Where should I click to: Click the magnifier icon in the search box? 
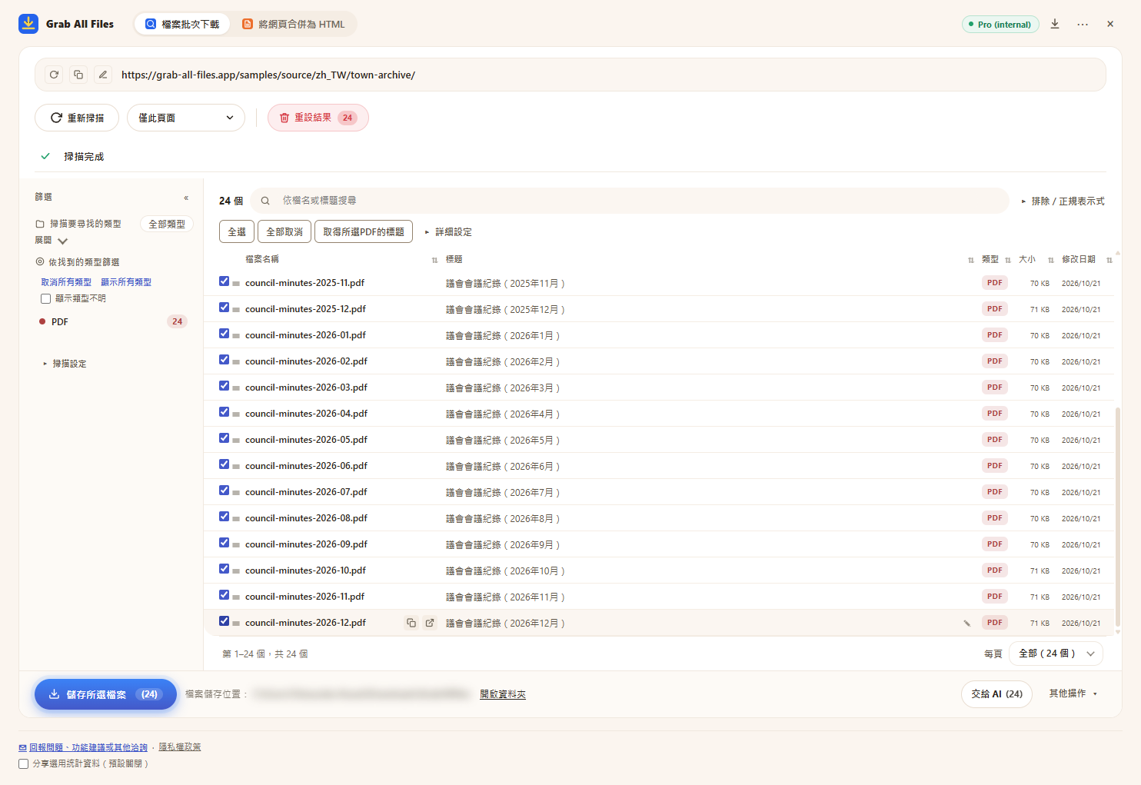click(x=265, y=201)
